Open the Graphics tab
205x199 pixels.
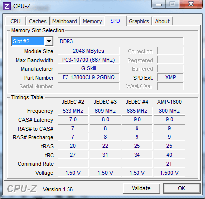[139, 21]
